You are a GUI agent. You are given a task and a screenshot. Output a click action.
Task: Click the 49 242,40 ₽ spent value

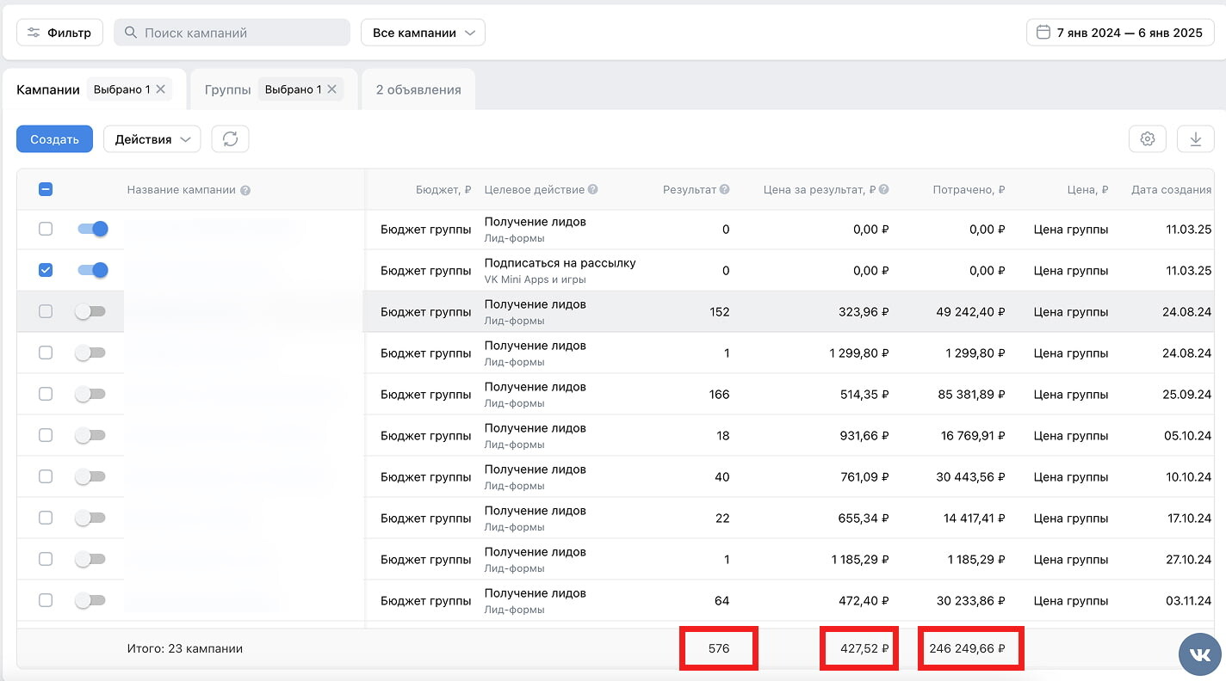tap(970, 311)
